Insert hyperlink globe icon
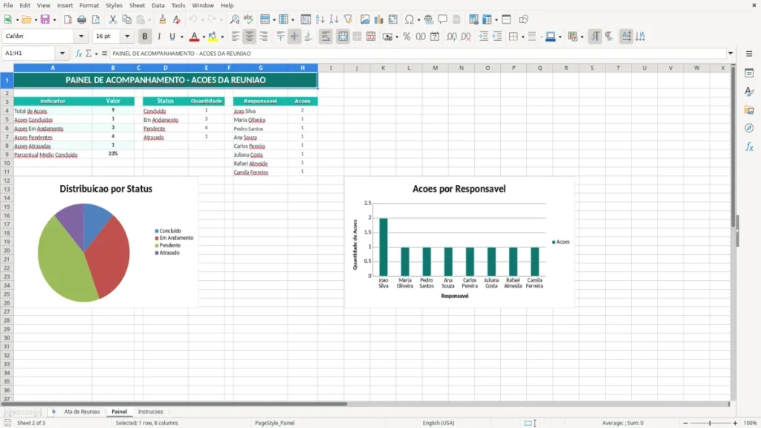Image resolution: width=761 pixels, height=428 pixels. [429, 19]
